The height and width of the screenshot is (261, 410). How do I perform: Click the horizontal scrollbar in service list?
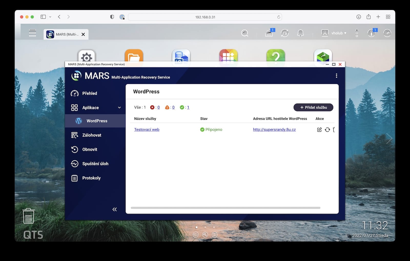(x=225, y=208)
